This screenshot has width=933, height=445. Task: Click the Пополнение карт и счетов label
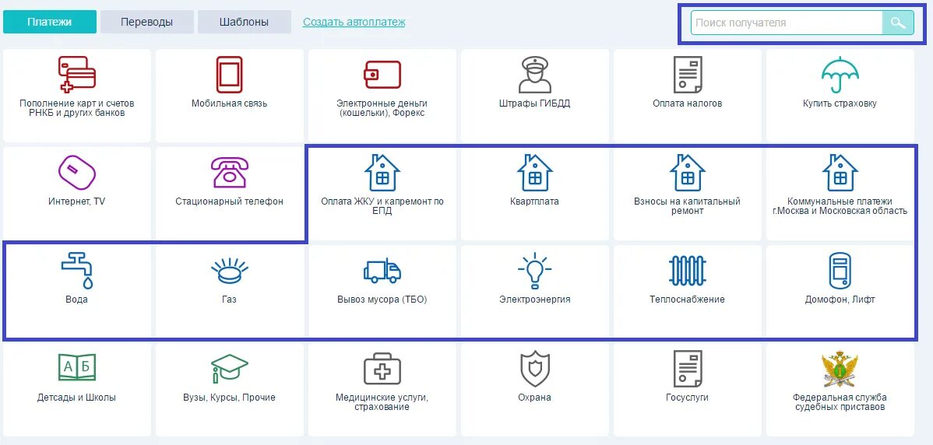(77, 108)
